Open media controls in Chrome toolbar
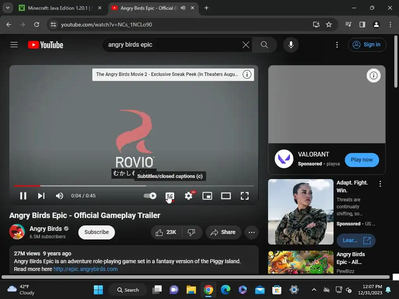The height and width of the screenshot is (299, 399). 348,25
